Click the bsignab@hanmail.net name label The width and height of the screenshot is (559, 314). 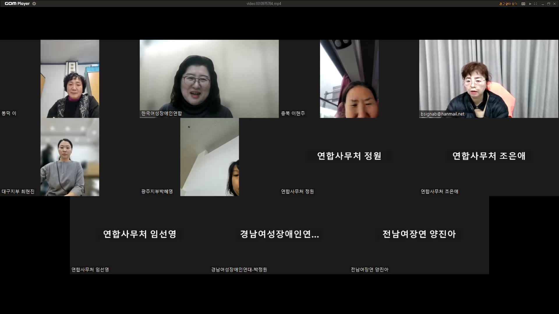(442, 114)
